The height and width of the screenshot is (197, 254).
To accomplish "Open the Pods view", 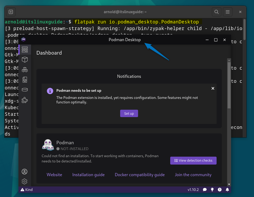I will [x=25, y=70].
